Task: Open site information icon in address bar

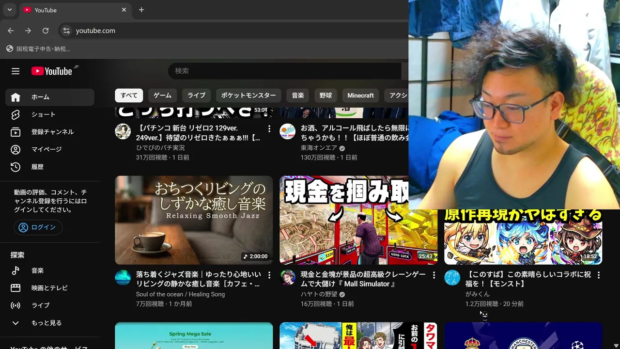Action: (66, 31)
